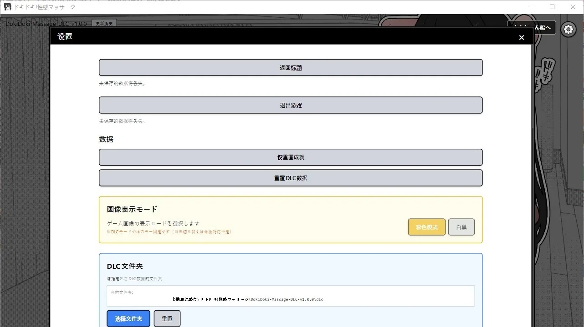Click 仅重置成就 under 数据
The width and height of the screenshot is (584, 327).
[291, 157]
